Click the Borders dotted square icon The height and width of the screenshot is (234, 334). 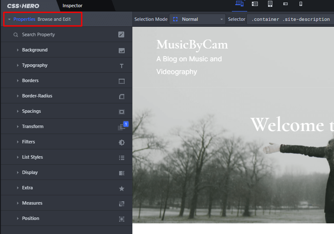[x=122, y=81]
